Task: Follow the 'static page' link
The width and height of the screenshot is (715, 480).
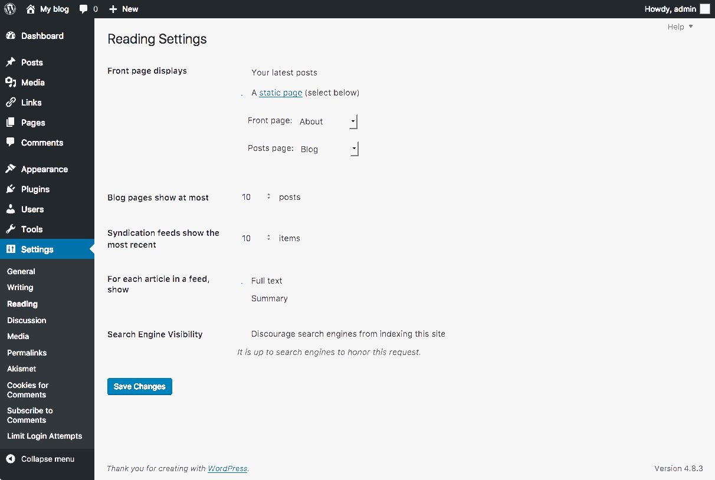Action: 281,93
